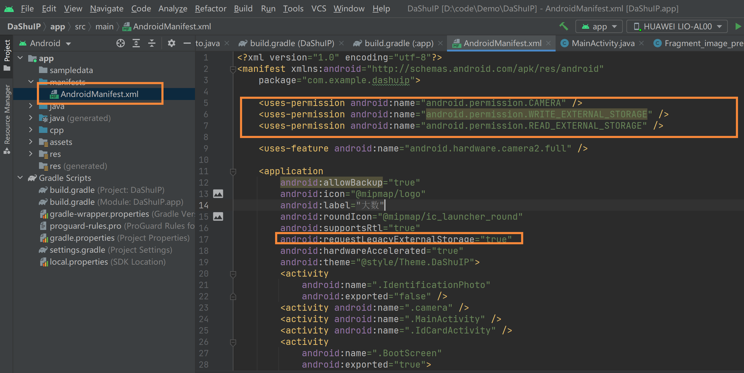
Task: Click the DaShuIP breadcrumb
Action: (x=24, y=27)
